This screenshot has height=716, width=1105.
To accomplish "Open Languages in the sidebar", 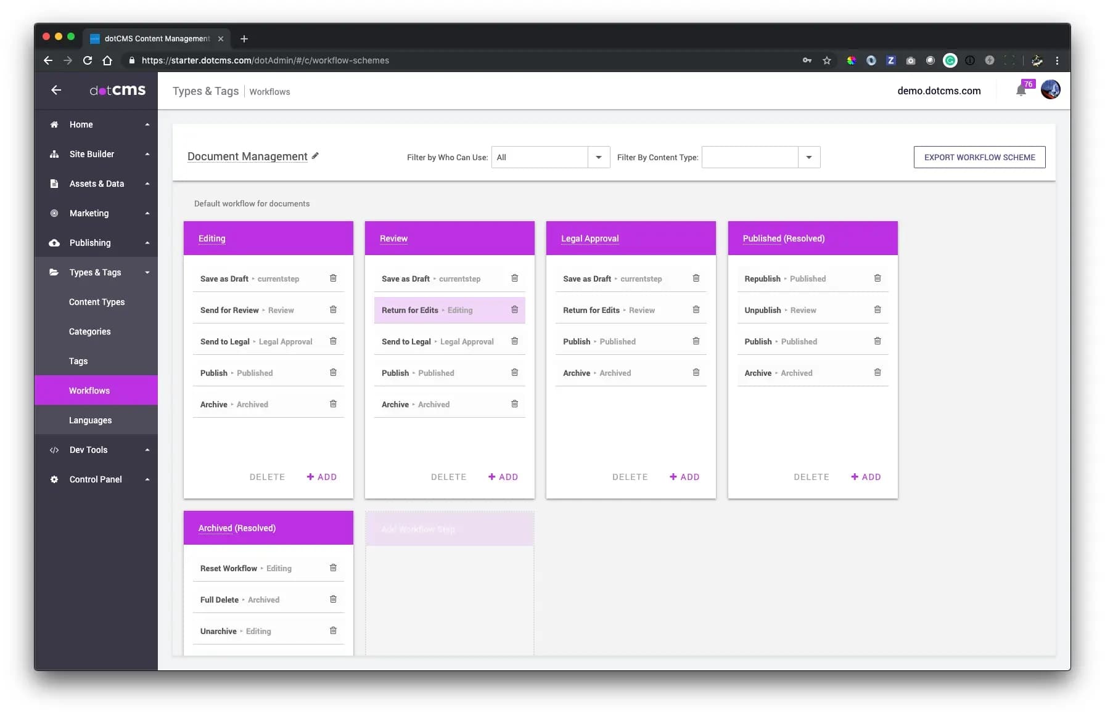I will (96, 420).
